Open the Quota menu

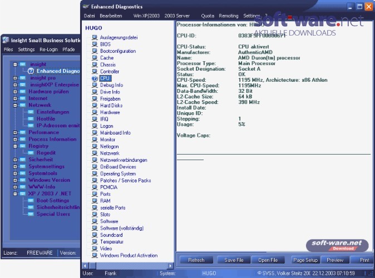208,16
